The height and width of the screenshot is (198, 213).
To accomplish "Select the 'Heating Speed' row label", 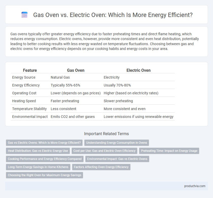I will (24, 101).
